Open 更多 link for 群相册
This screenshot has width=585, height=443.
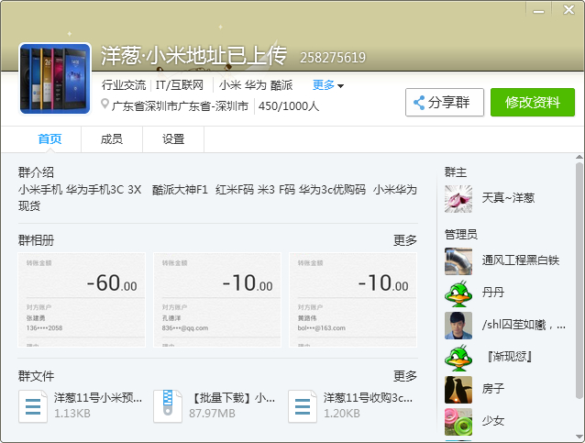click(404, 240)
